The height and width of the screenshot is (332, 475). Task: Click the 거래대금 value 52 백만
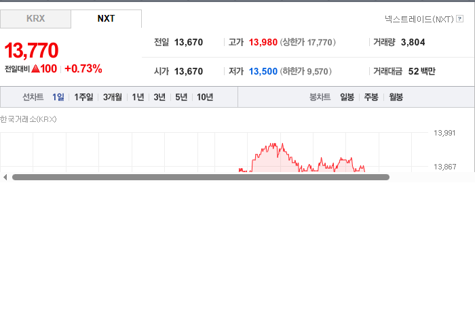click(421, 71)
